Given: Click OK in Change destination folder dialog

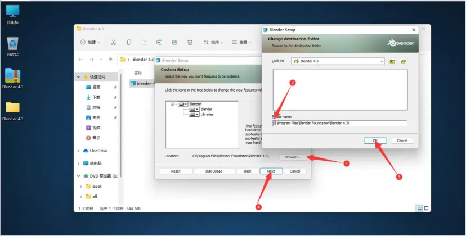Looking at the screenshot, I should tap(375, 140).
